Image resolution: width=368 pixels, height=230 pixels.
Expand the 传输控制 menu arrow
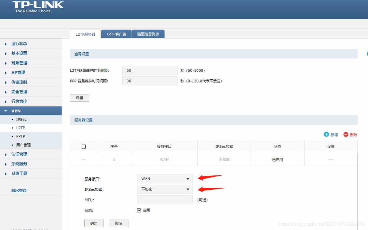6,82
